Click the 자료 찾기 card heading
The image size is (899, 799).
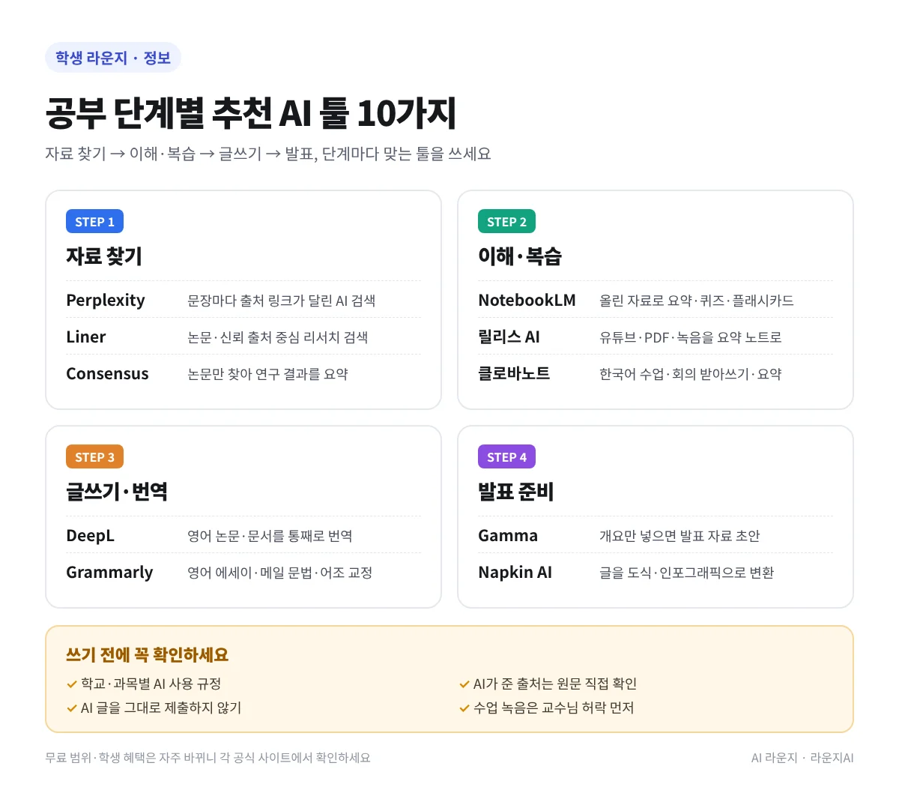[104, 256]
